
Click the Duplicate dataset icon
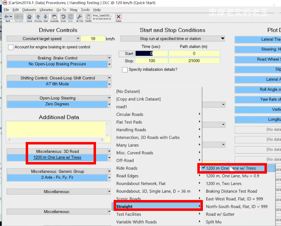[x=54, y=17]
